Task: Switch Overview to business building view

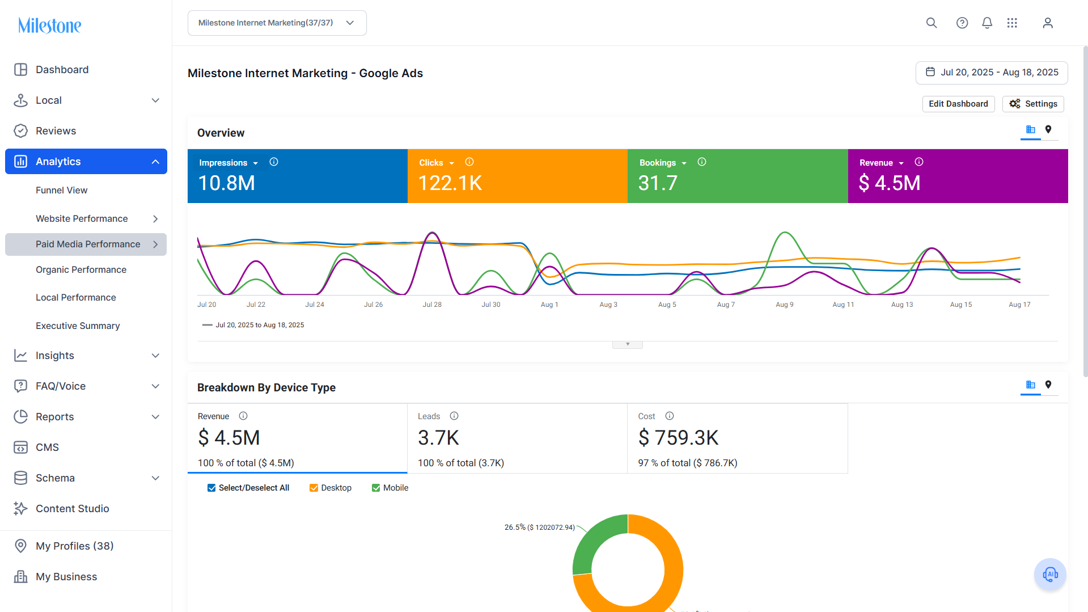Action: click(x=1031, y=130)
